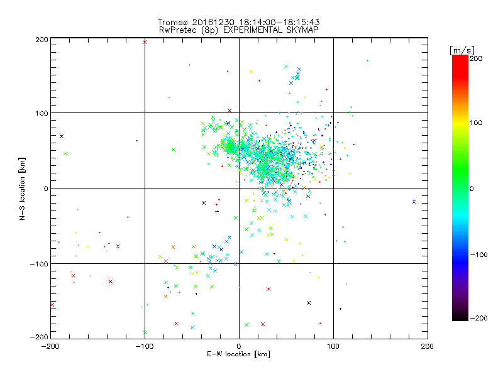Click the subtitle 'RwPretec (8p) EXPERIMENTAL SKYMAP'
Screen dimensions: 503x377
point(239,30)
